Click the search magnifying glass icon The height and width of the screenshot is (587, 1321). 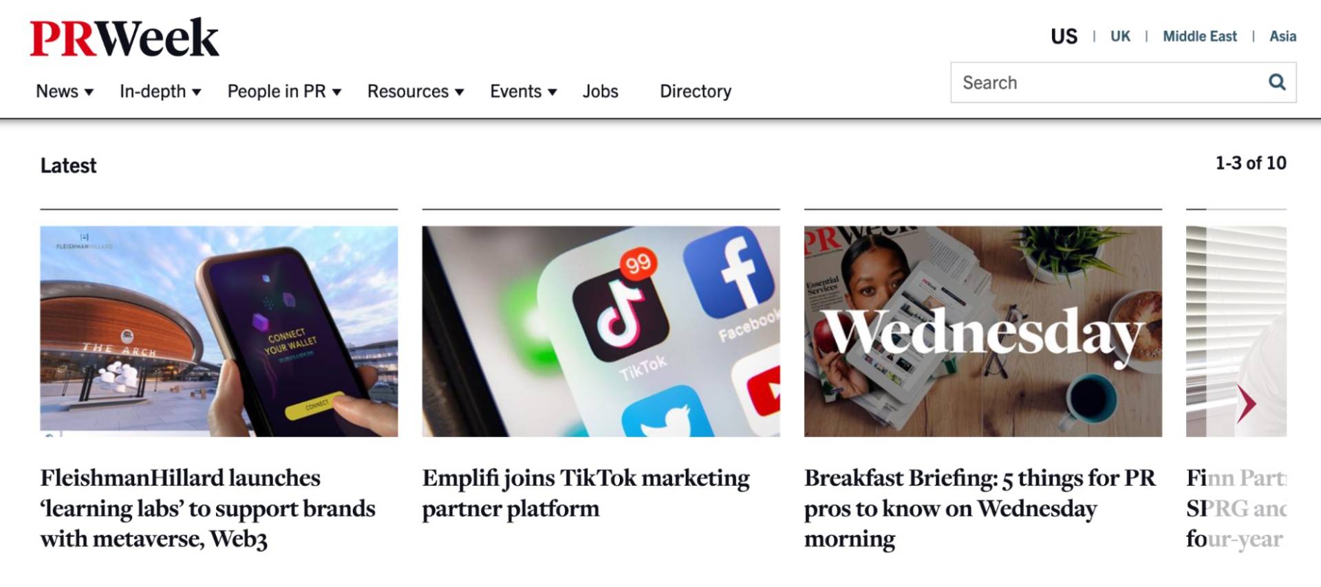pos(1278,82)
